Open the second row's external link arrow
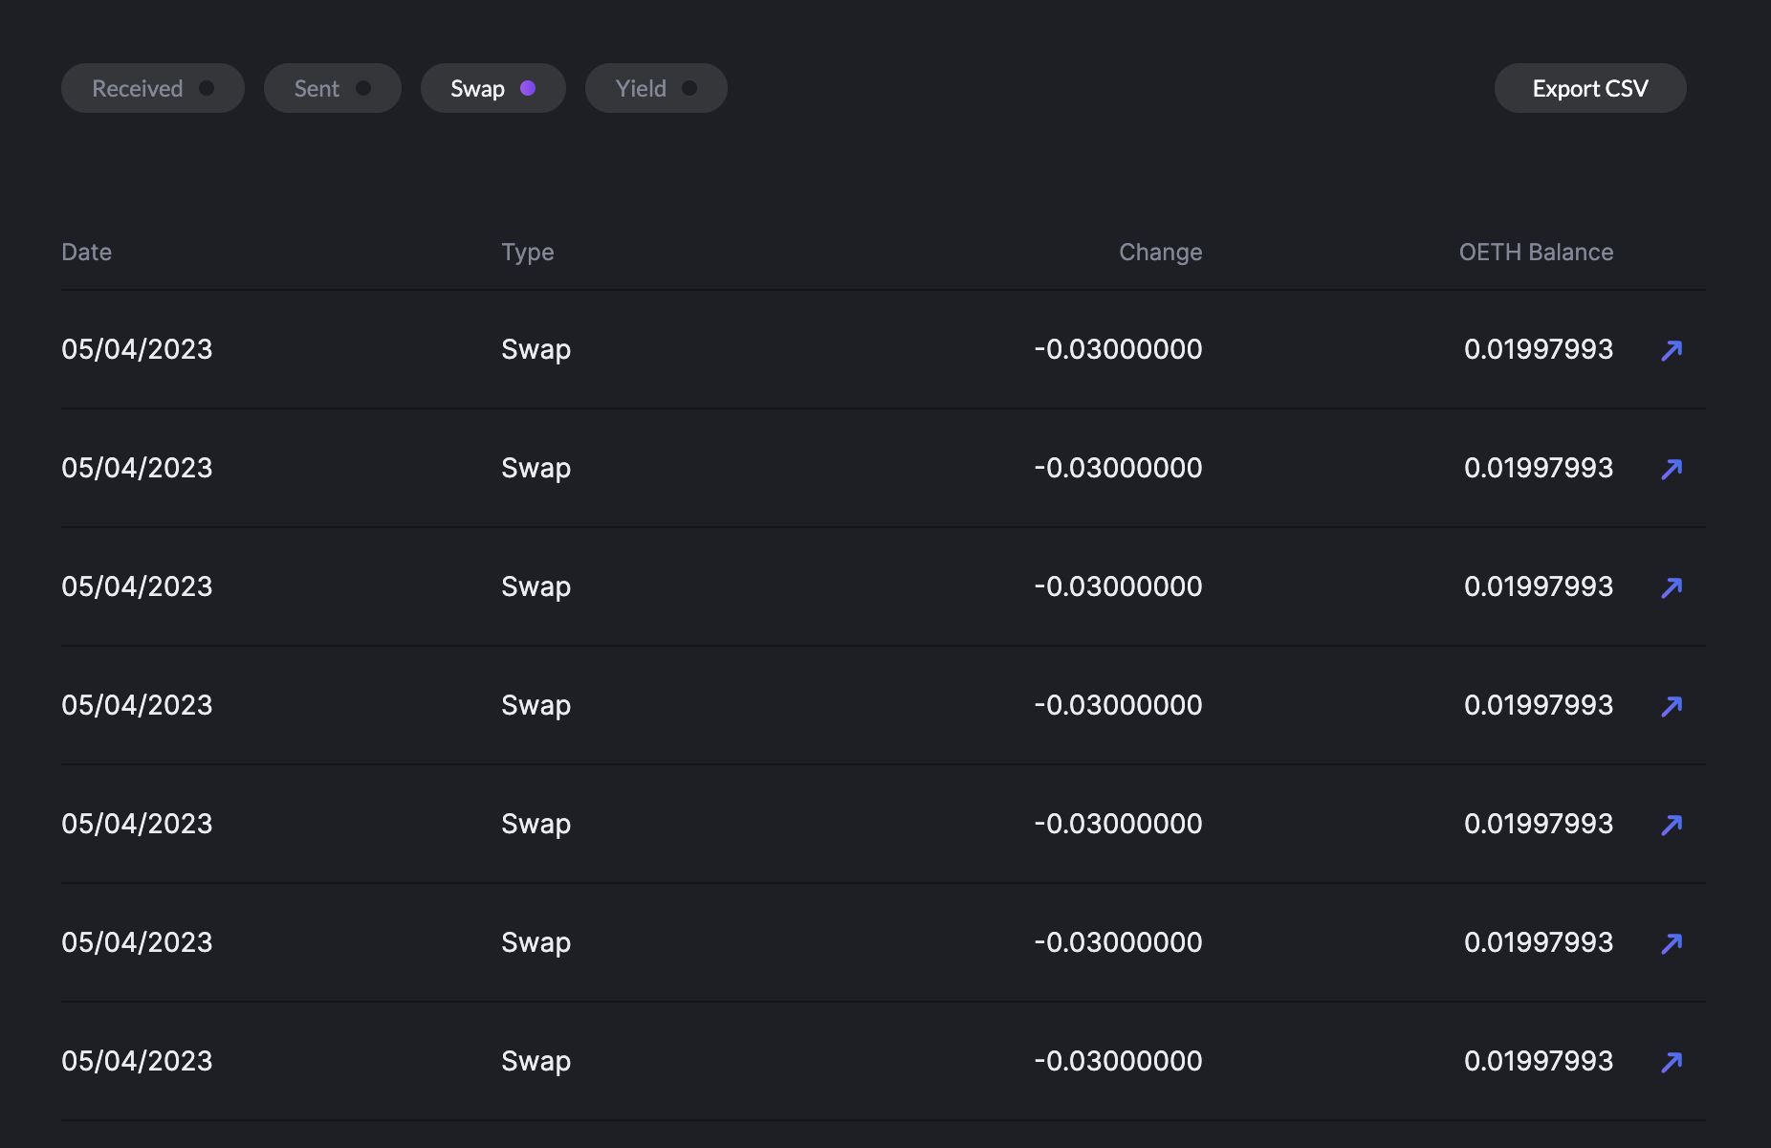 point(1672,469)
